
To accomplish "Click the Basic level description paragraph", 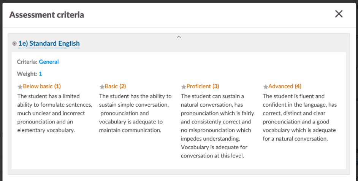I will 135,113.
